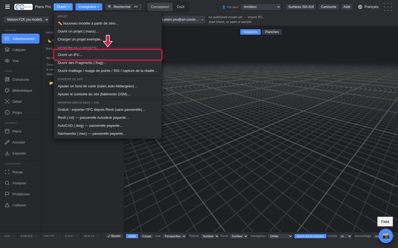Select Nouveau modèle à partir de zéro
Screen dimensions: 398x248
click(108, 23)
